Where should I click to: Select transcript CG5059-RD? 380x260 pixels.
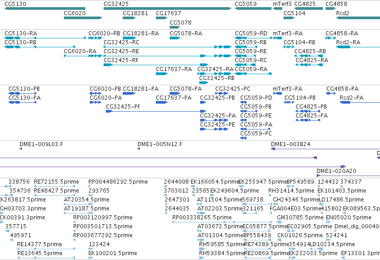coord(254,38)
